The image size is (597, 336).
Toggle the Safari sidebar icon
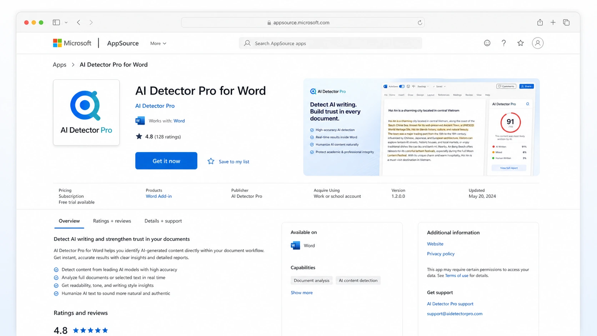(56, 22)
